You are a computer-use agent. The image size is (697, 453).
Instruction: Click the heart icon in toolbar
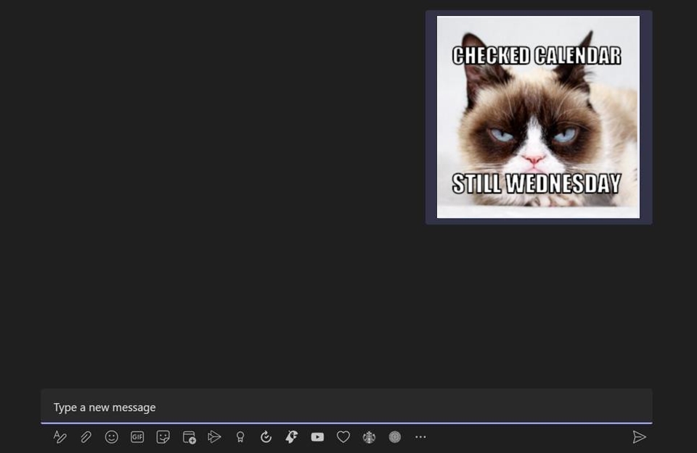tap(343, 437)
